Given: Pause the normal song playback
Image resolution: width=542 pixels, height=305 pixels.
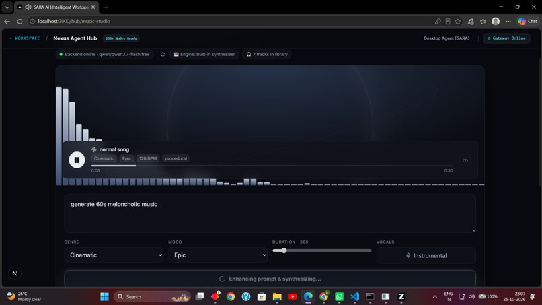Looking at the screenshot, I should 77,160.
